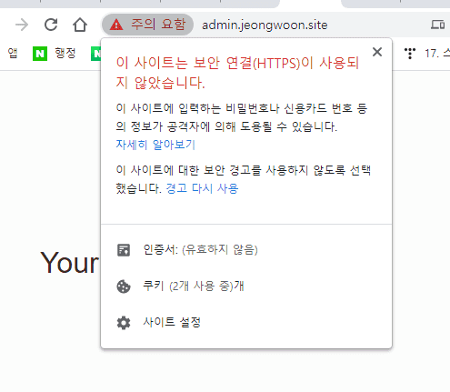This screenshot has width=450, height=392.
Task: Click the 경고 다시 사용 link
Action: [202, 188]
